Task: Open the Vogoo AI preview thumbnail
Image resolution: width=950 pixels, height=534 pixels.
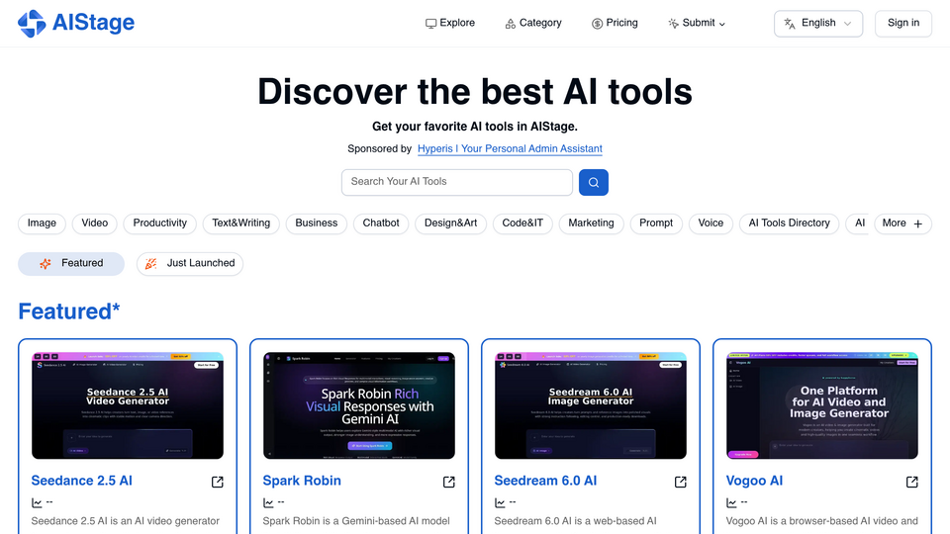Action: point(822,405)
